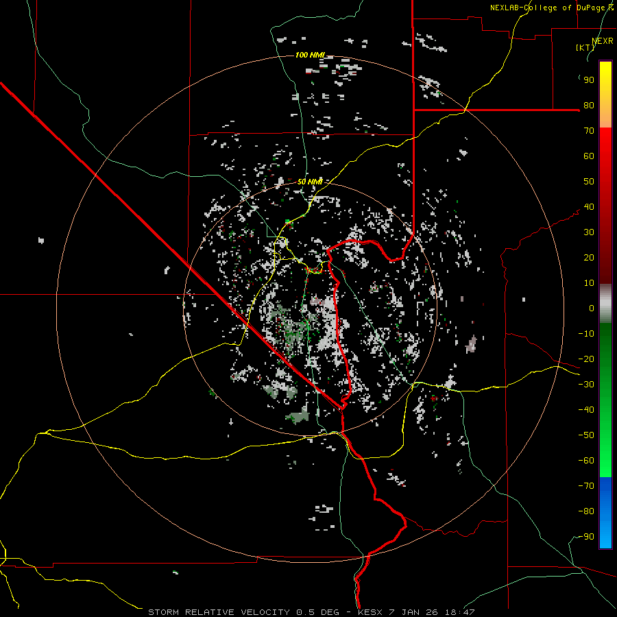This screenshot has width=617, height=617.
Task: Click the -70 value on velocity scale
Action: [586, 486]
